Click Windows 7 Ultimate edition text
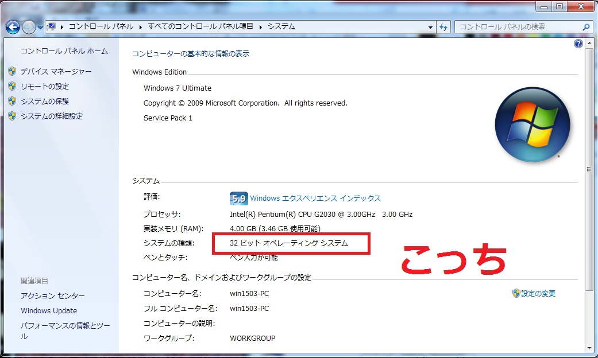The height and width of the screenshot is (358, 598). [x=178, y=88]
